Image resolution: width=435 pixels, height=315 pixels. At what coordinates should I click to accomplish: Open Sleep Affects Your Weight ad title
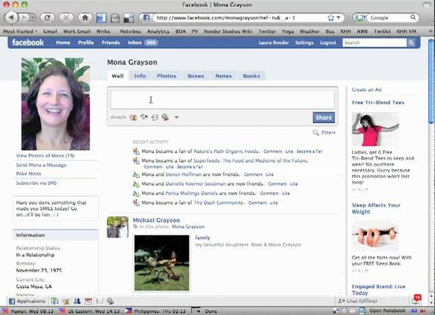coord(376,208)
